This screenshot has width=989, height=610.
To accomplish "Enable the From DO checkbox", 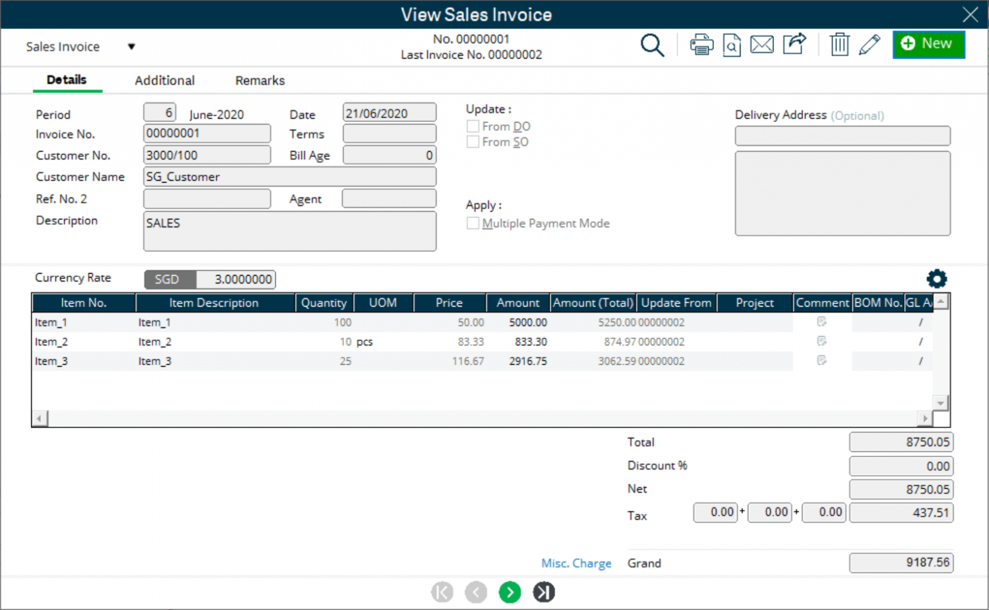I will [x=473, y=126].
